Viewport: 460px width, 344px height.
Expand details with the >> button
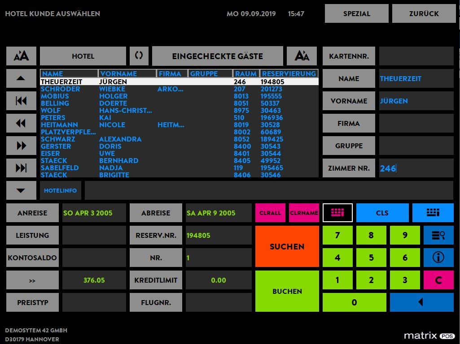pos(32,280)
